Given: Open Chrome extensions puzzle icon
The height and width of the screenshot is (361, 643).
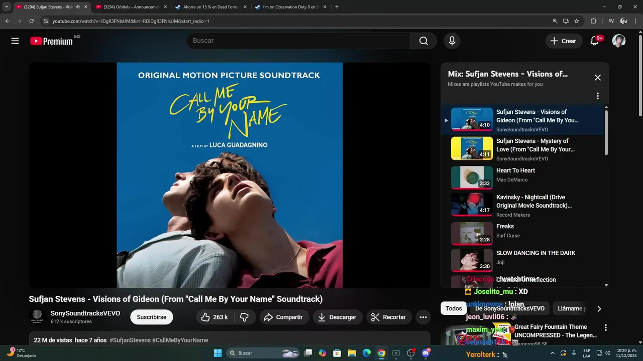Looking at the screenshot, I should [x=594, y=21].
